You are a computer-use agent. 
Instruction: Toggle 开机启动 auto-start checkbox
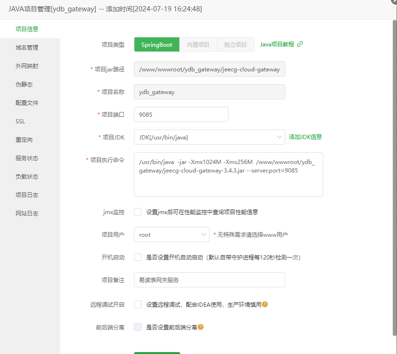click(x=138, y=257)
